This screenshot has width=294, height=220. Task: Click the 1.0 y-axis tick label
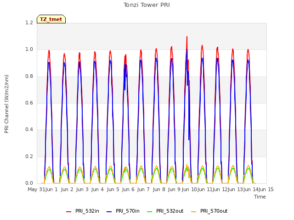click(29, 49)
